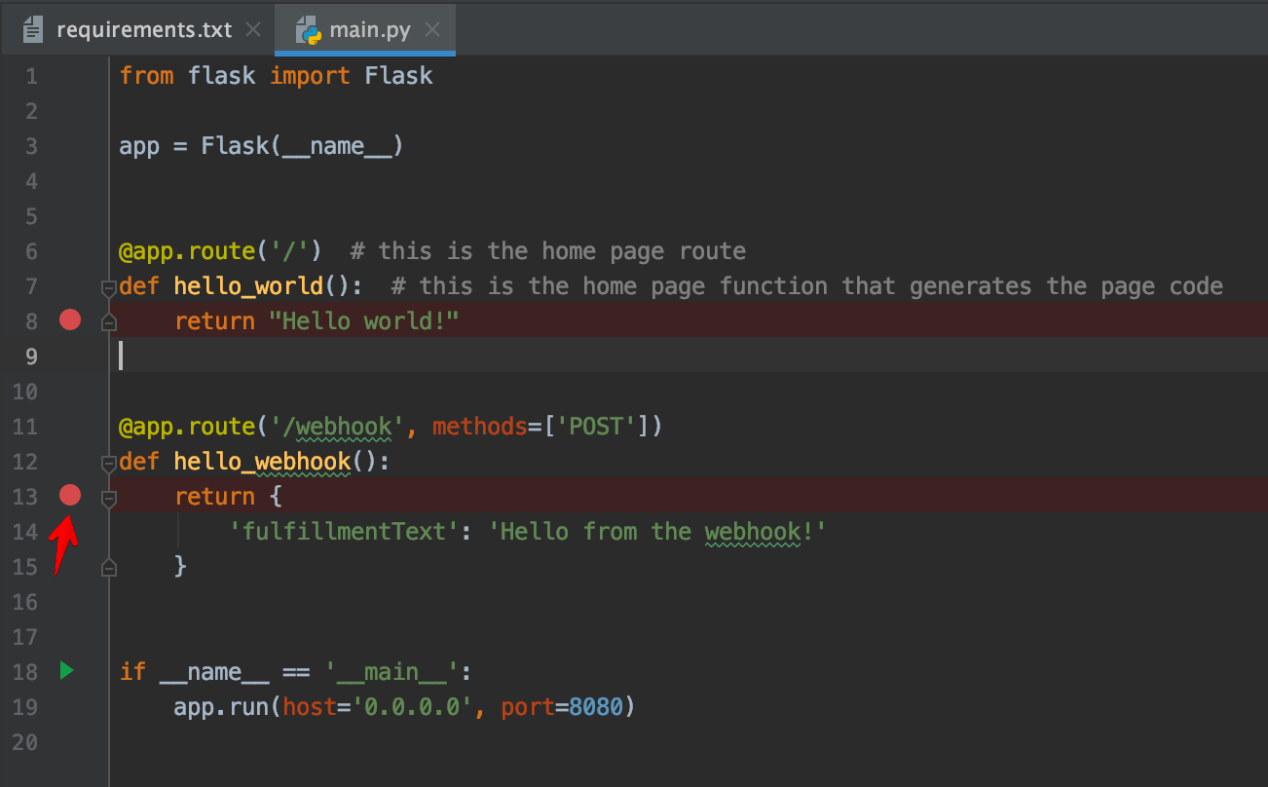Screen dimensions: 1268x787
Task: Click line number 19 in the gutter
Action: [26, 707]
